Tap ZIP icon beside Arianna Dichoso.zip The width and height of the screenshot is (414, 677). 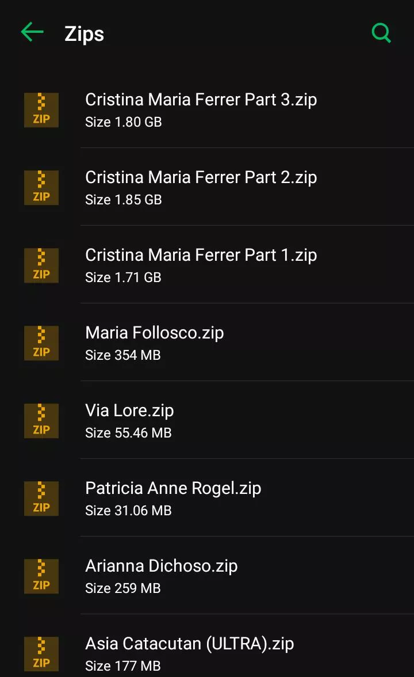point(41,576)
